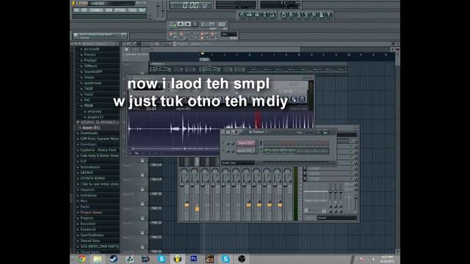Expand the Presets folder in browser
Image resolution: width=470 pixels, height=264 pixels.
click(x=82, y=55)
